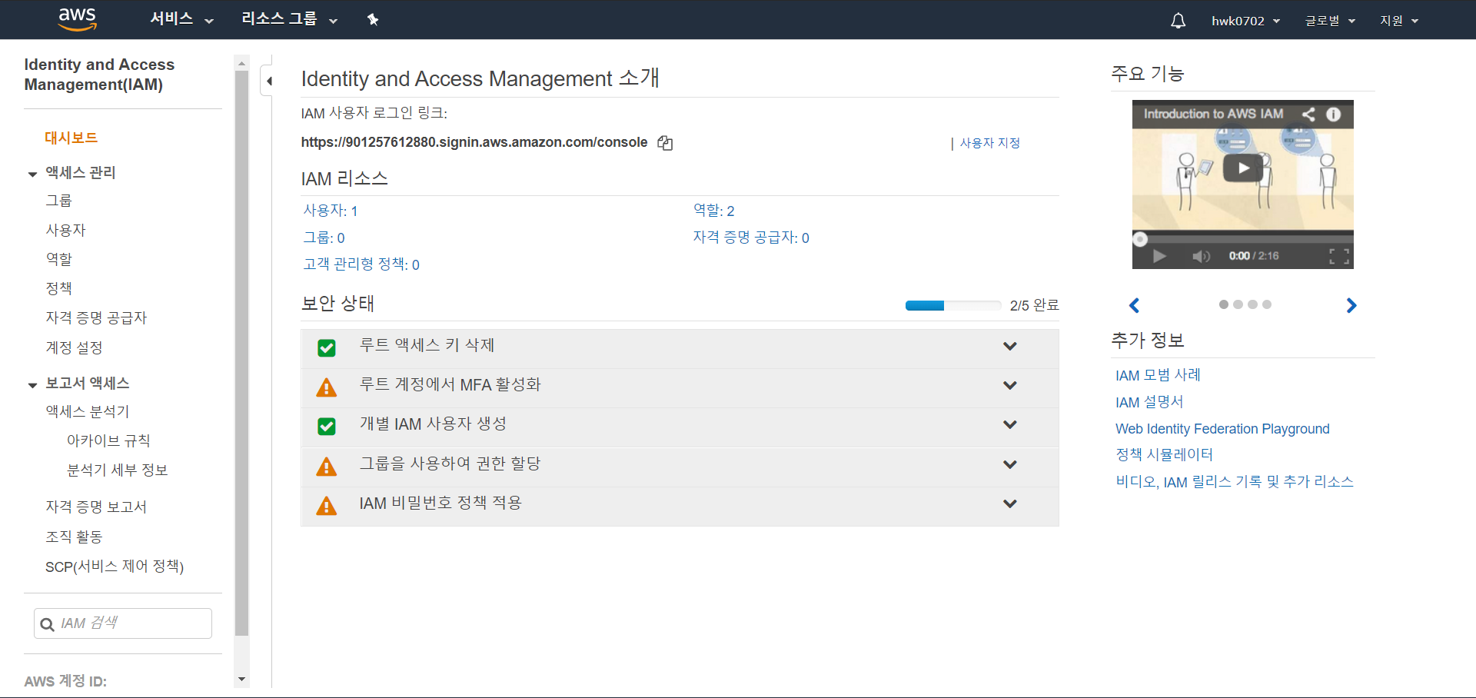Select 대시보드 in the sidebar

tap(71, 138)
